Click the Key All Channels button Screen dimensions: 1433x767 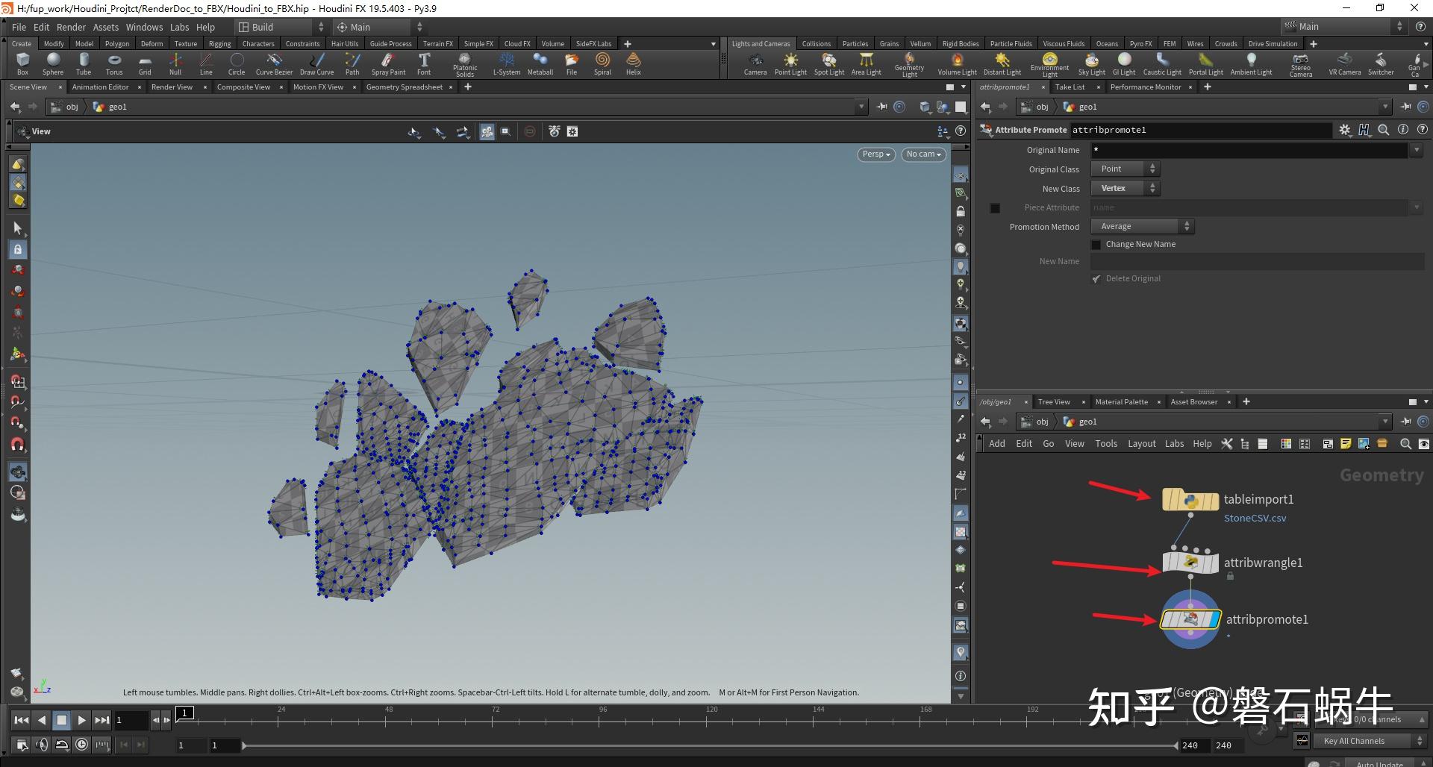1355,740
